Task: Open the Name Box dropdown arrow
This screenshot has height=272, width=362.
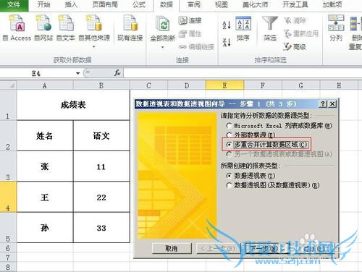Action: click(x=77, y=73)
